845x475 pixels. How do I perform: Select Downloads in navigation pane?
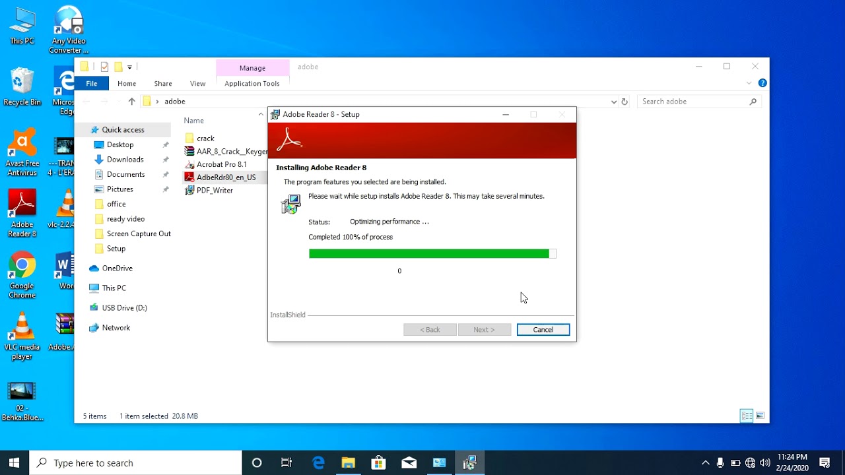[125, 160]
